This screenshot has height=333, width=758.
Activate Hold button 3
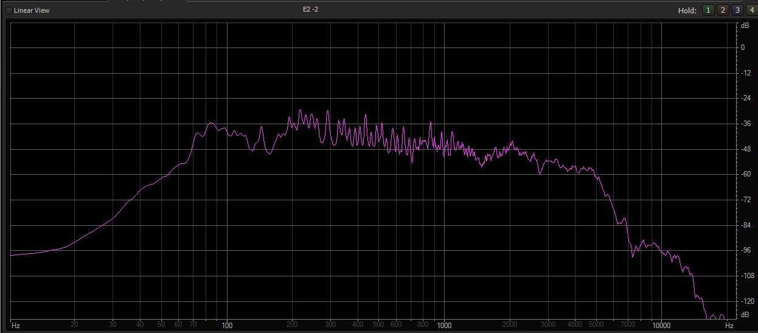pyautogui.click(x=737, y=10)
